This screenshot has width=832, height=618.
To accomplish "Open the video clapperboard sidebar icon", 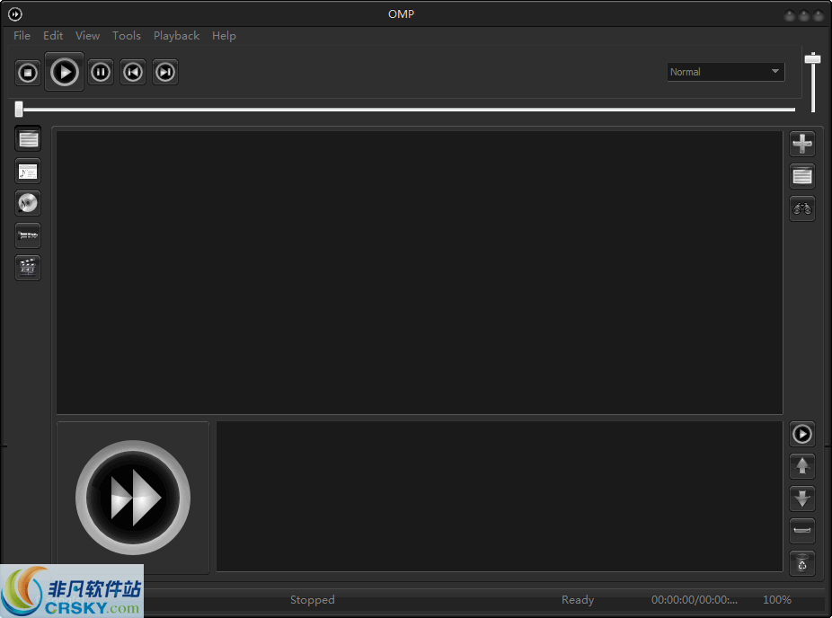I will click(x=28, y=267).
